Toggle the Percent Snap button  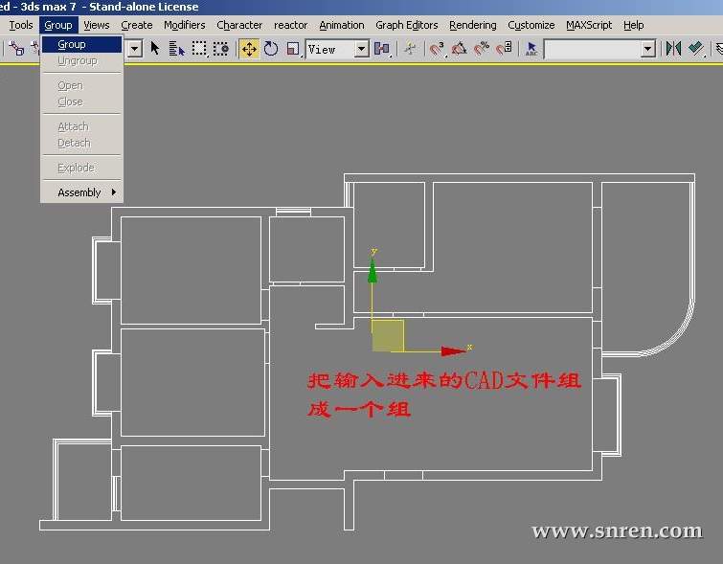coord(482,49)
